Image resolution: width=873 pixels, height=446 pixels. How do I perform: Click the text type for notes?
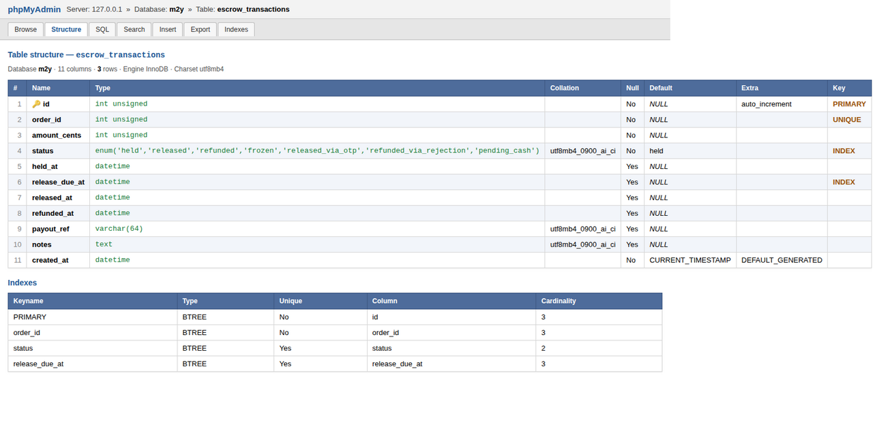click(x=104, y=244)
